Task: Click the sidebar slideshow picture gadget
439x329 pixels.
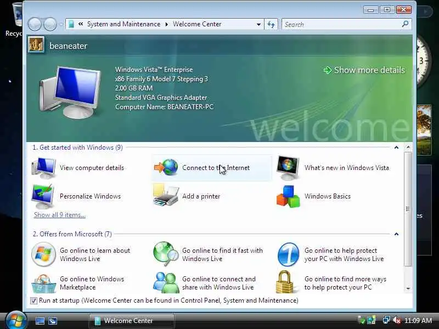Action: [x=424, y=130]
